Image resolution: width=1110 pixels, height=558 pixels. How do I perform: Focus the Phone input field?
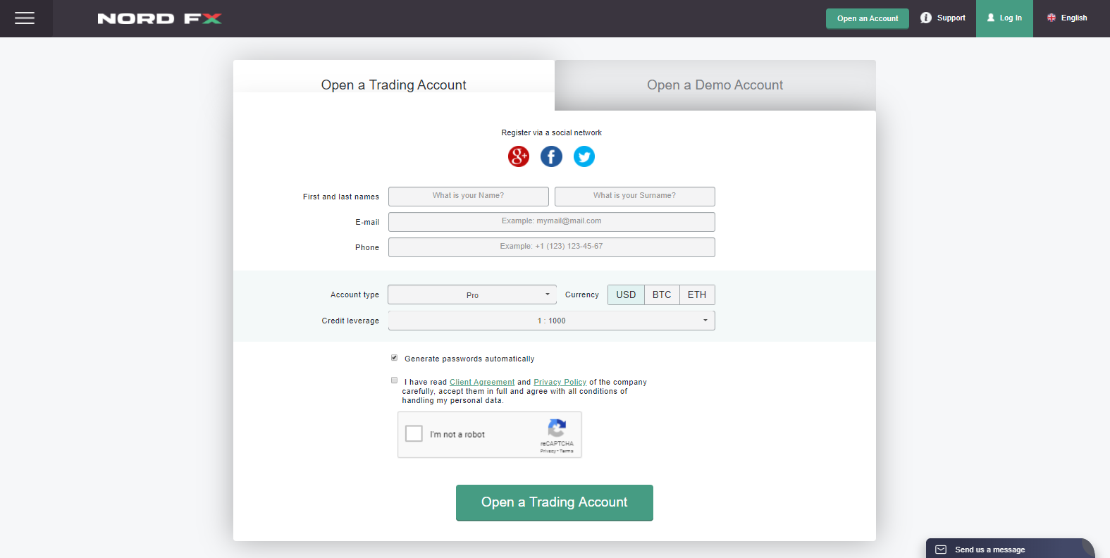552,247
